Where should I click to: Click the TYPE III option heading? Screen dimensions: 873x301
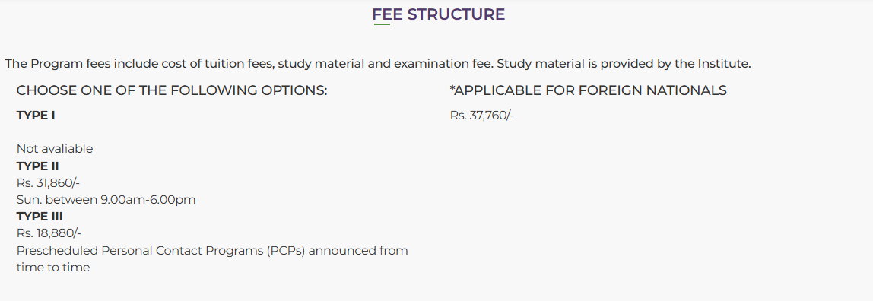(40, 217)
